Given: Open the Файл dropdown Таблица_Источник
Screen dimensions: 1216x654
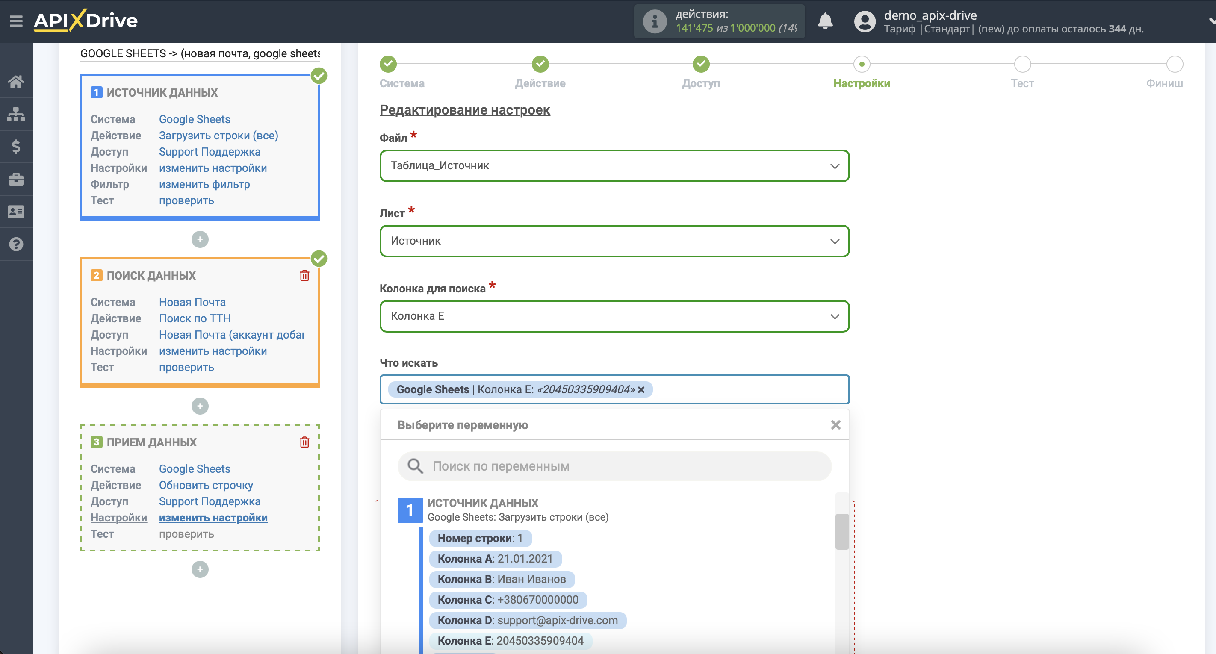Looking at the screenshot, I should (614, 165).
